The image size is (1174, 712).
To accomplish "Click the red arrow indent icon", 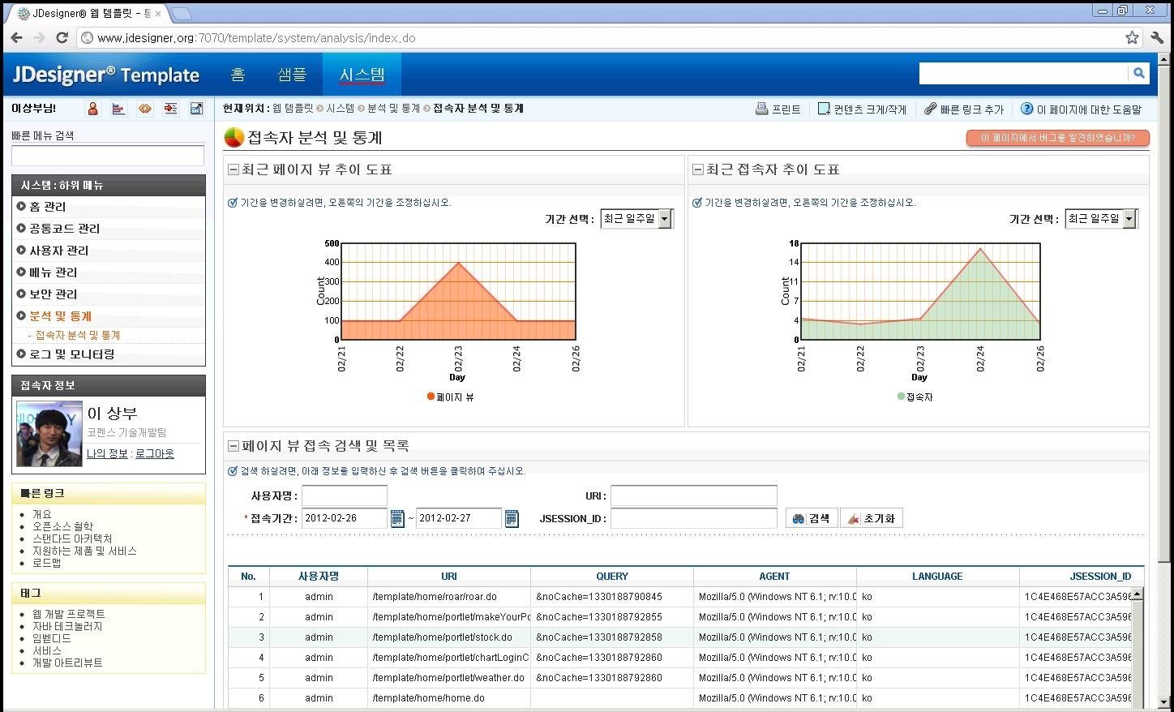I will tap(170, 109).
